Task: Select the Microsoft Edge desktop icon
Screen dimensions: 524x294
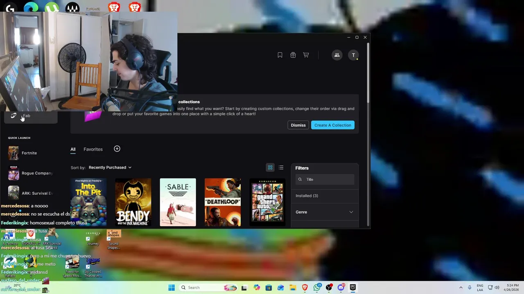Action: 31,8
